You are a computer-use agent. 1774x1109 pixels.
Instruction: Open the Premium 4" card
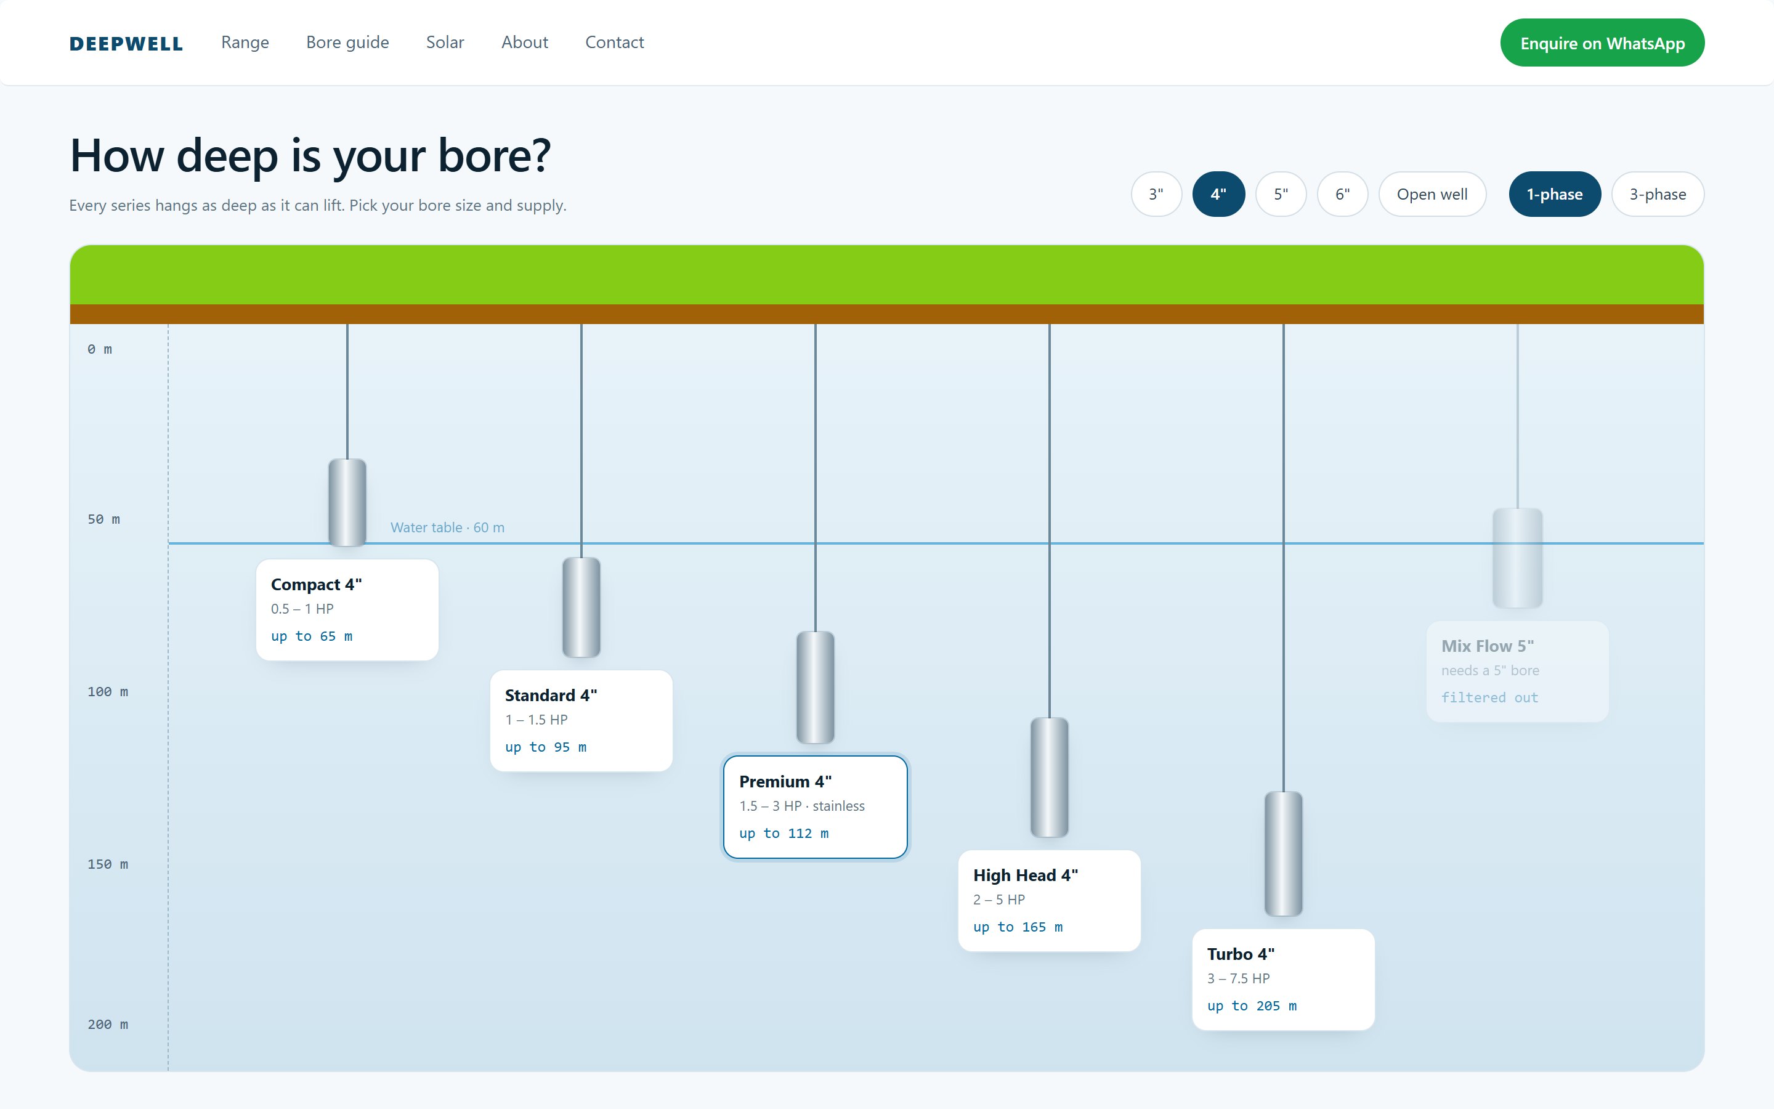tap(815, 807)
